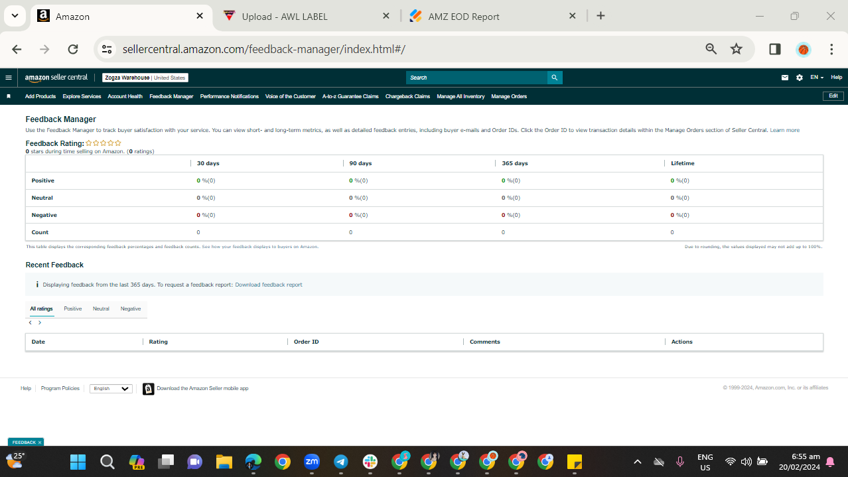Open Sticky Notes from the taskbar
848x477 pixels.
575,462
